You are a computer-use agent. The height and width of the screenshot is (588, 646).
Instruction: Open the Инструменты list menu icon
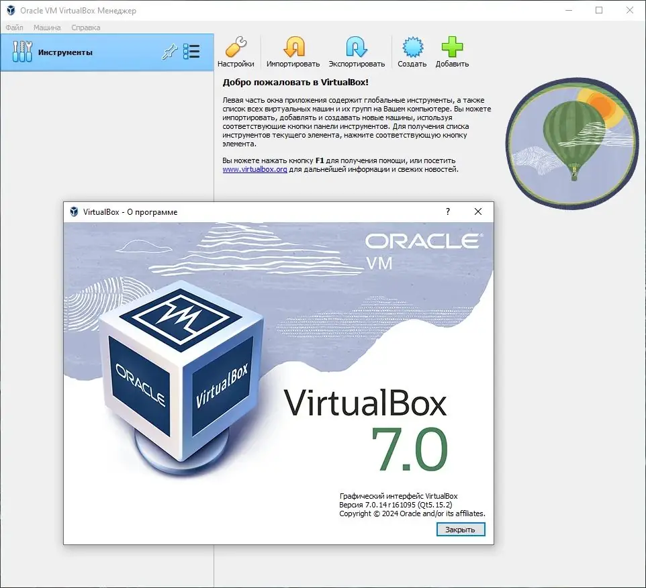pos(191,52)
